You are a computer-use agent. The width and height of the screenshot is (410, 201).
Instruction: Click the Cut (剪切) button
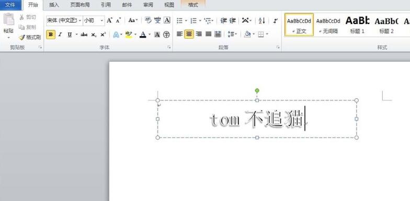click(x=28, y=17)
